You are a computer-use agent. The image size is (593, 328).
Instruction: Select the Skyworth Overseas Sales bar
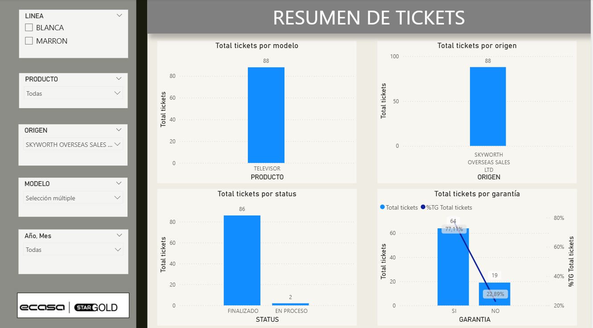[488, 106]
